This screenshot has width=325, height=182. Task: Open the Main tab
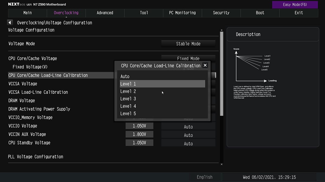27,13
